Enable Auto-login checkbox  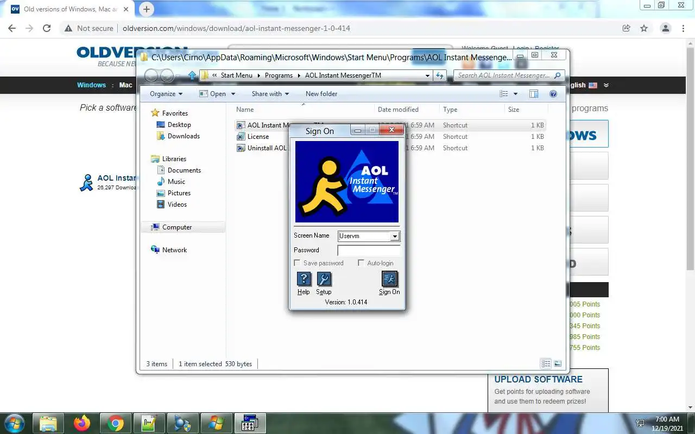click(x=361, y=263)
